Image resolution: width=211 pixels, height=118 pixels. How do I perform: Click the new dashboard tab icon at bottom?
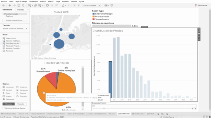point(162,114)
